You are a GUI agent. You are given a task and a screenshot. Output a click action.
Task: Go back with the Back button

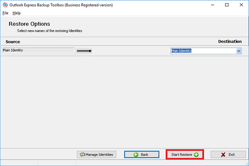pyautogui.click(x=142, y=155)
